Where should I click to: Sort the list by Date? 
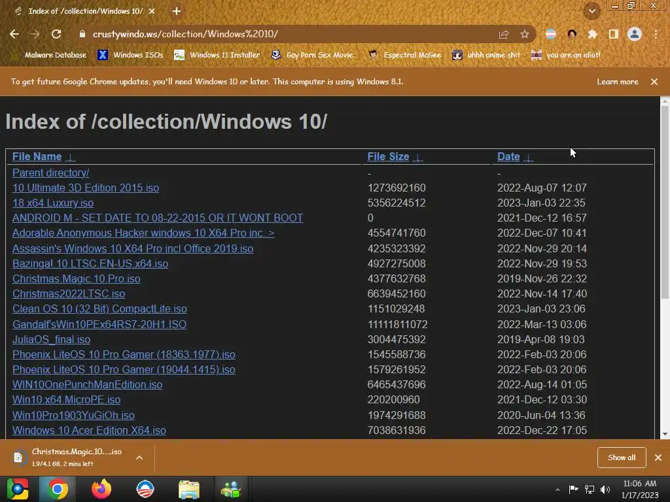(x=508, y=157)
